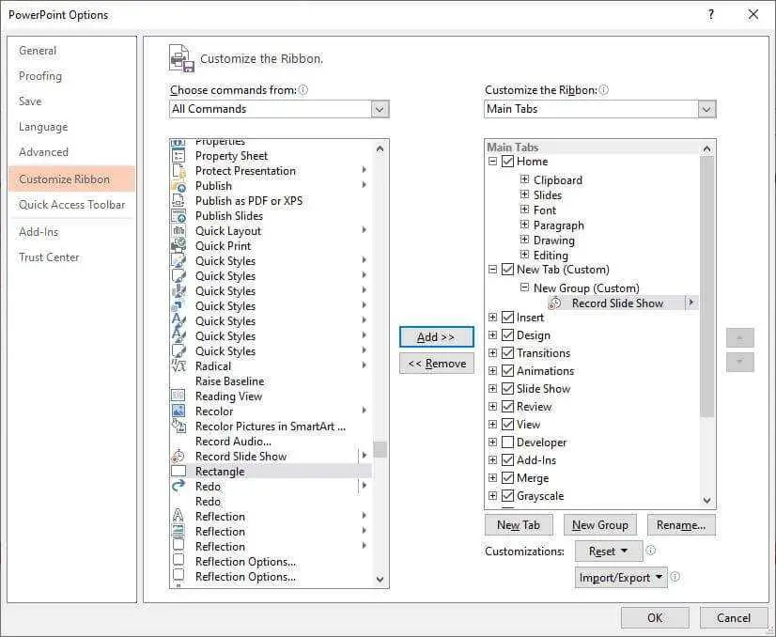Image resolution: width=776 pixels, height=637 pixels.
Task: Click info icon beside Customize the Ribbon label
Action: [604, 90]
